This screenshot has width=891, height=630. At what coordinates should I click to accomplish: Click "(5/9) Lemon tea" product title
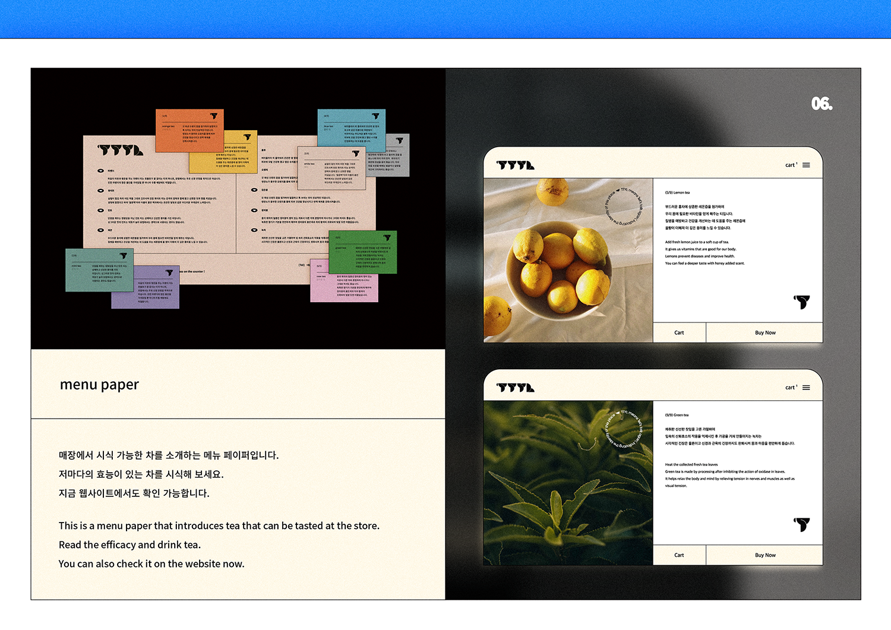(x=677, y=192)
